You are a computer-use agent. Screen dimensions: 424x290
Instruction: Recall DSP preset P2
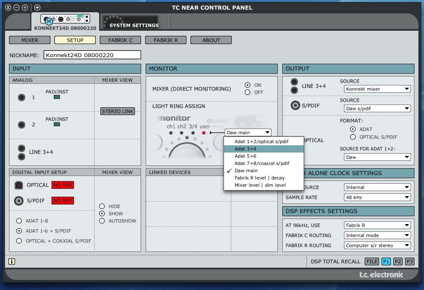398,262
